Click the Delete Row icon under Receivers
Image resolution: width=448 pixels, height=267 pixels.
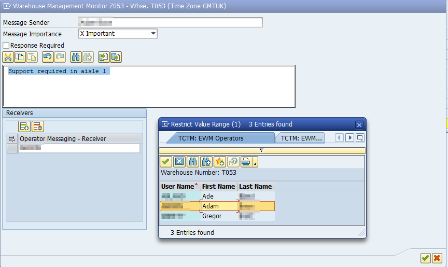tap(37, 126)
